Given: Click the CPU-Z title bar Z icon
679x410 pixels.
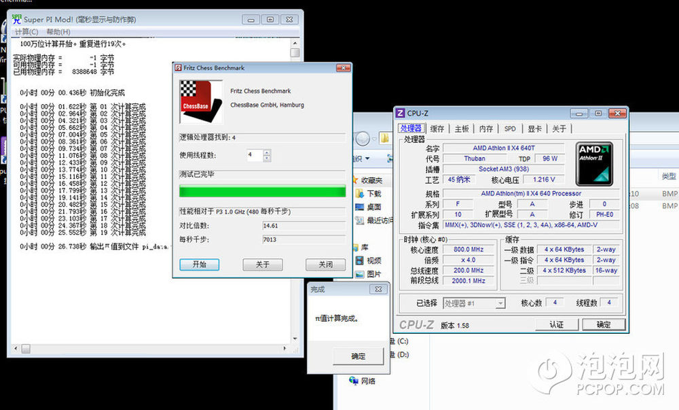Looking at the screenshot, I should coord(400,113).
